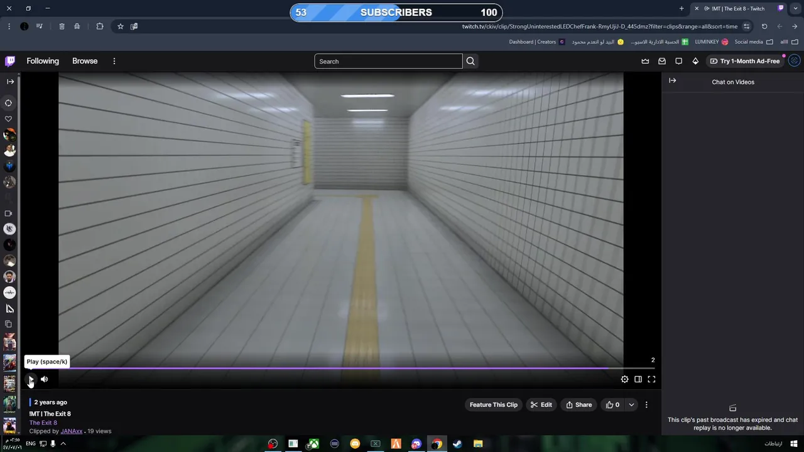Image resolution: width=804 pixels, height=452 pixels.
Task: Click the Windows Start button
Action: [794, 444]
